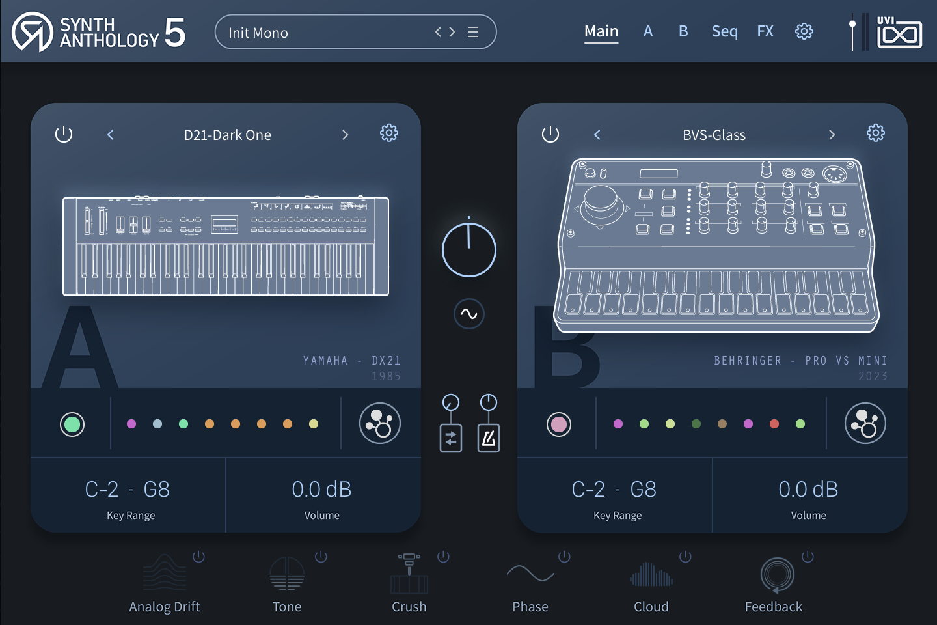Switch to the B tab
This screenshot has width=937, height=625.
(x=683, y=31)
